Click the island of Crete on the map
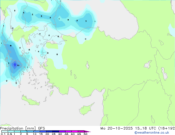 click(x=31, y=101)
